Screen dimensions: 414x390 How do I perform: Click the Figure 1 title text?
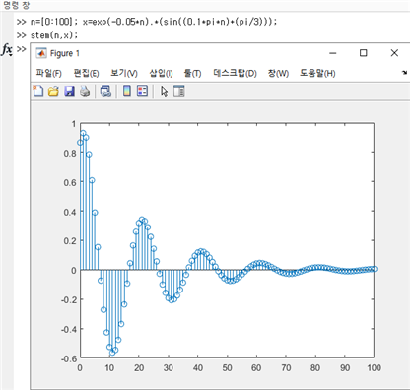tap(65, 53)
